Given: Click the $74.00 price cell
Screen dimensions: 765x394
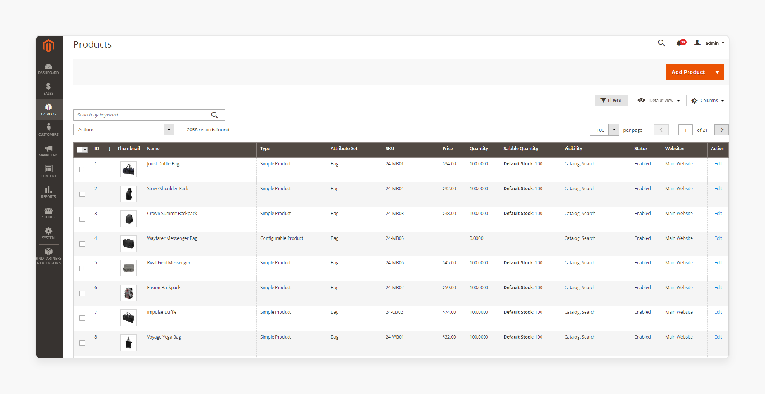Looking at the screenshot, I should point(449,312).
